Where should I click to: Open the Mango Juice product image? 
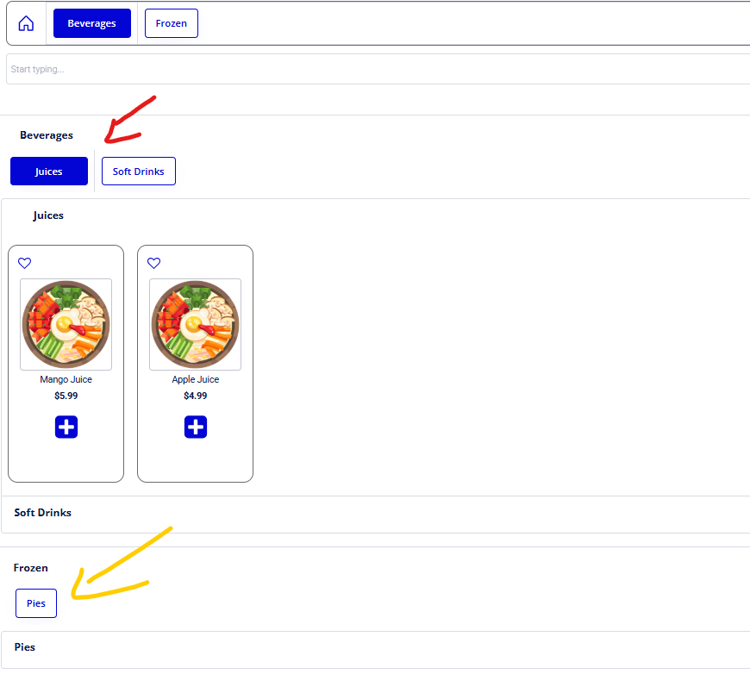[x=66, y=324]
